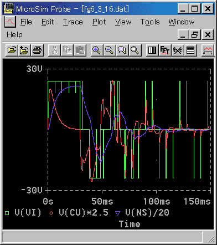Open the Trace menu
Viewport: 217px width, 245px height.
[x=73, y=22]
